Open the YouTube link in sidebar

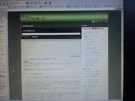88,88
